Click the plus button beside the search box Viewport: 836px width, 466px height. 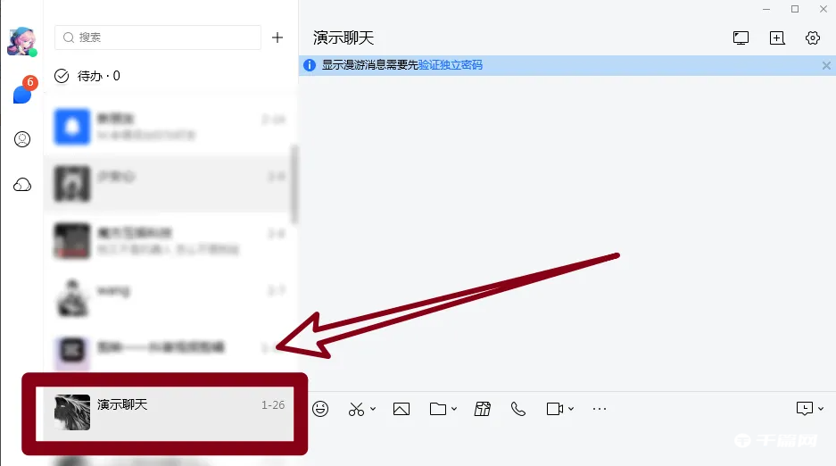(x=277, y=37)
